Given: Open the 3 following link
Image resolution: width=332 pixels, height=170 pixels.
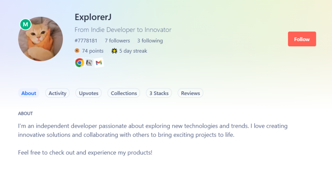Looking at the screenshot, I should 150,41.
